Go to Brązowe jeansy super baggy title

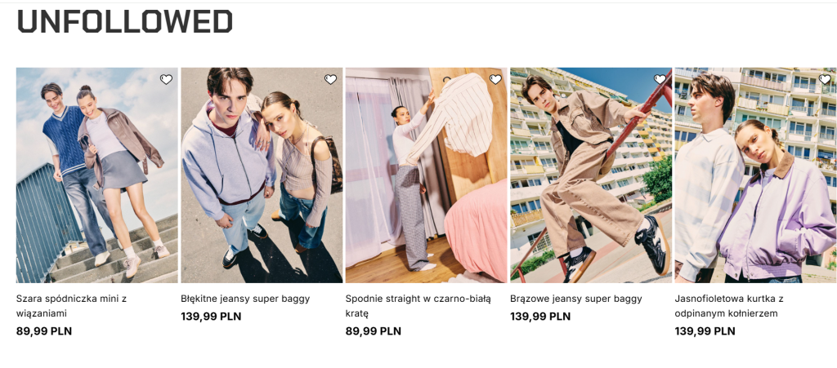pos(576,299)
